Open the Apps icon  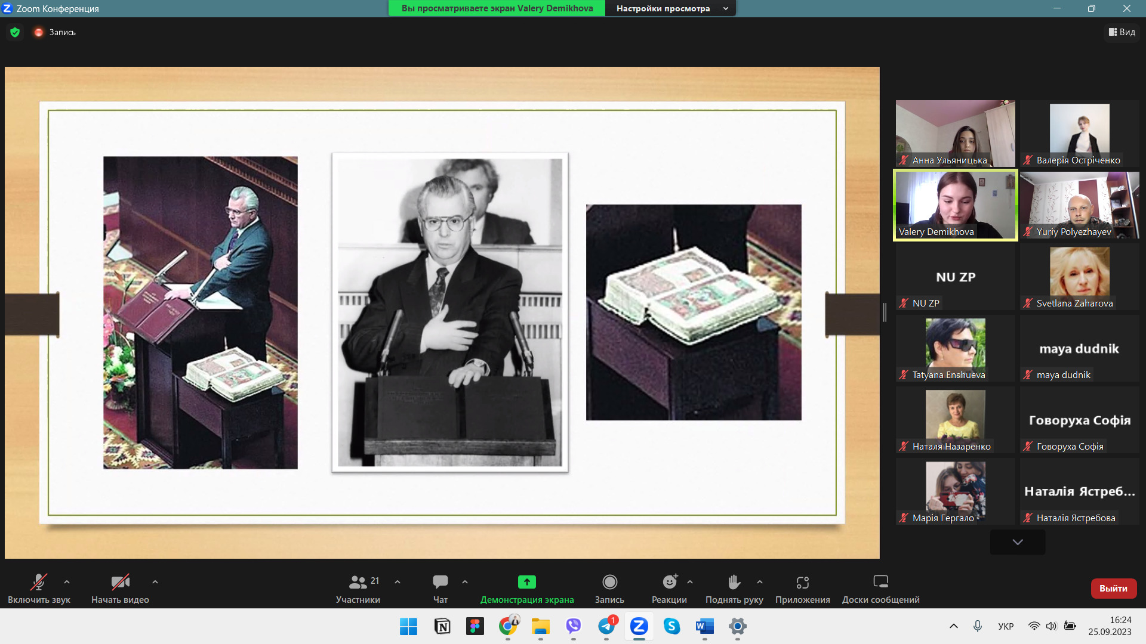(x=802, y=582)
